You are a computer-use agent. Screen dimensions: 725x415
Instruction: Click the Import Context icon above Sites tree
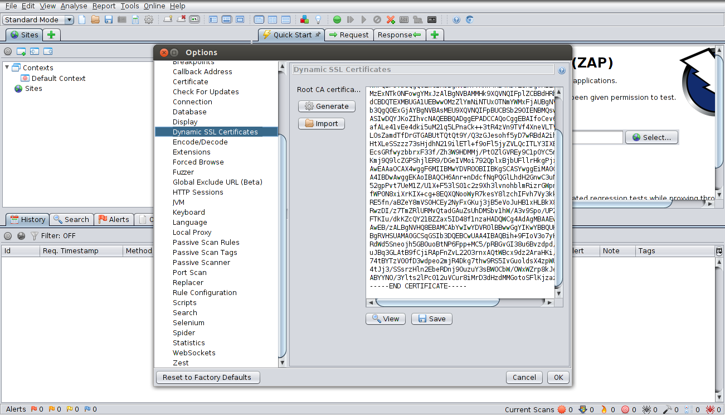(x=35, y=51)
